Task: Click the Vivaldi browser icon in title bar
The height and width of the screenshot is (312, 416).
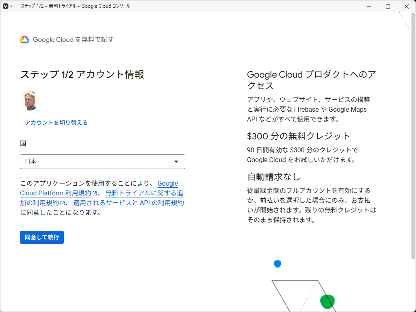Action: point(6,6)
